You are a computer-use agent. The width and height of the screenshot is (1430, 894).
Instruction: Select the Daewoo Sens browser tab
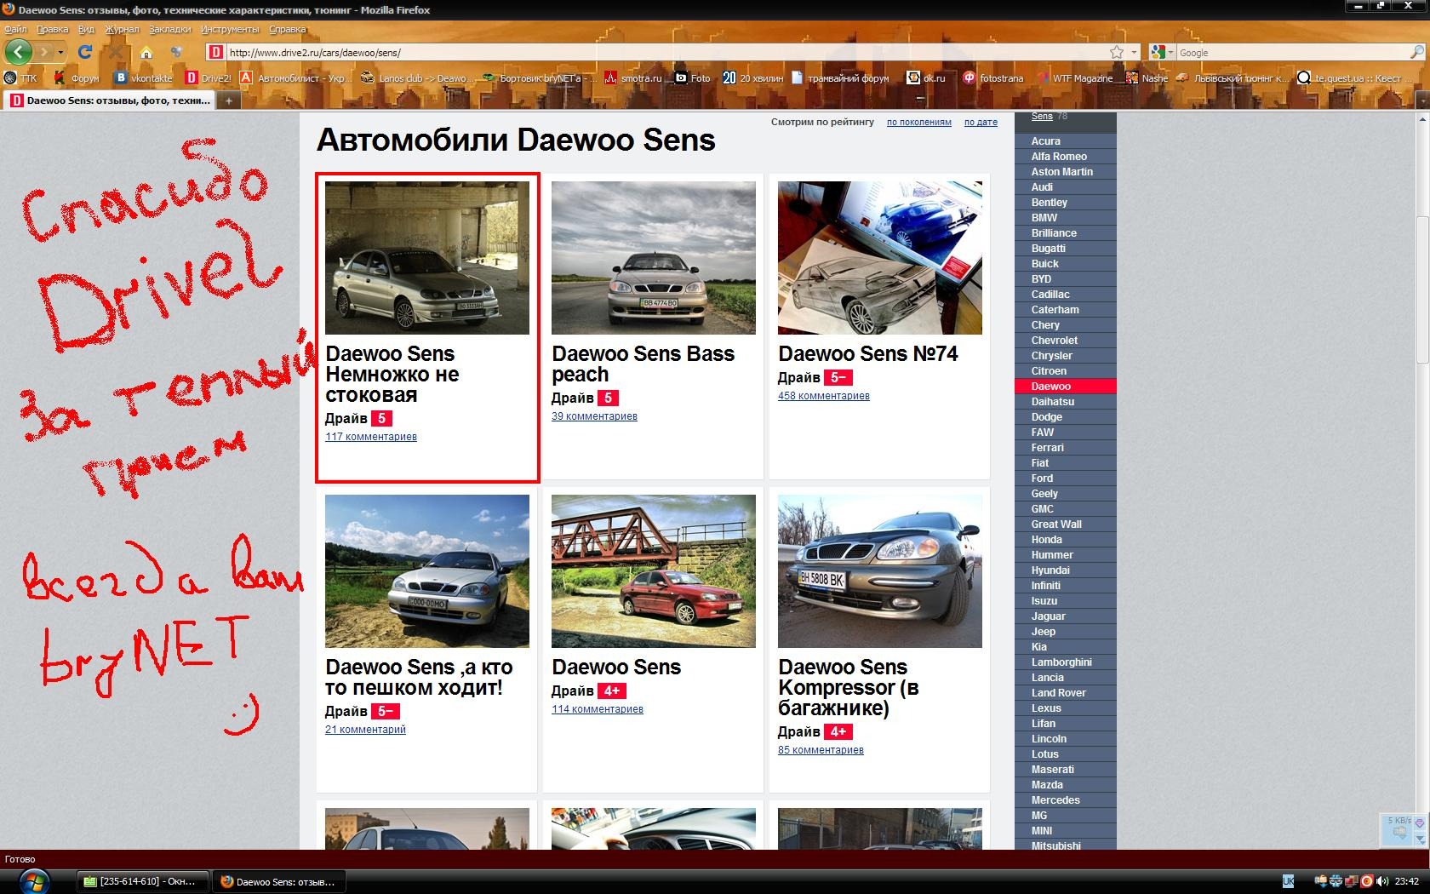[x=110, y=100]
